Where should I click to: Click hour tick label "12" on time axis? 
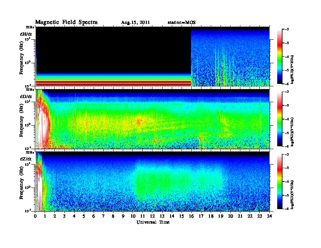coord(152,216)
